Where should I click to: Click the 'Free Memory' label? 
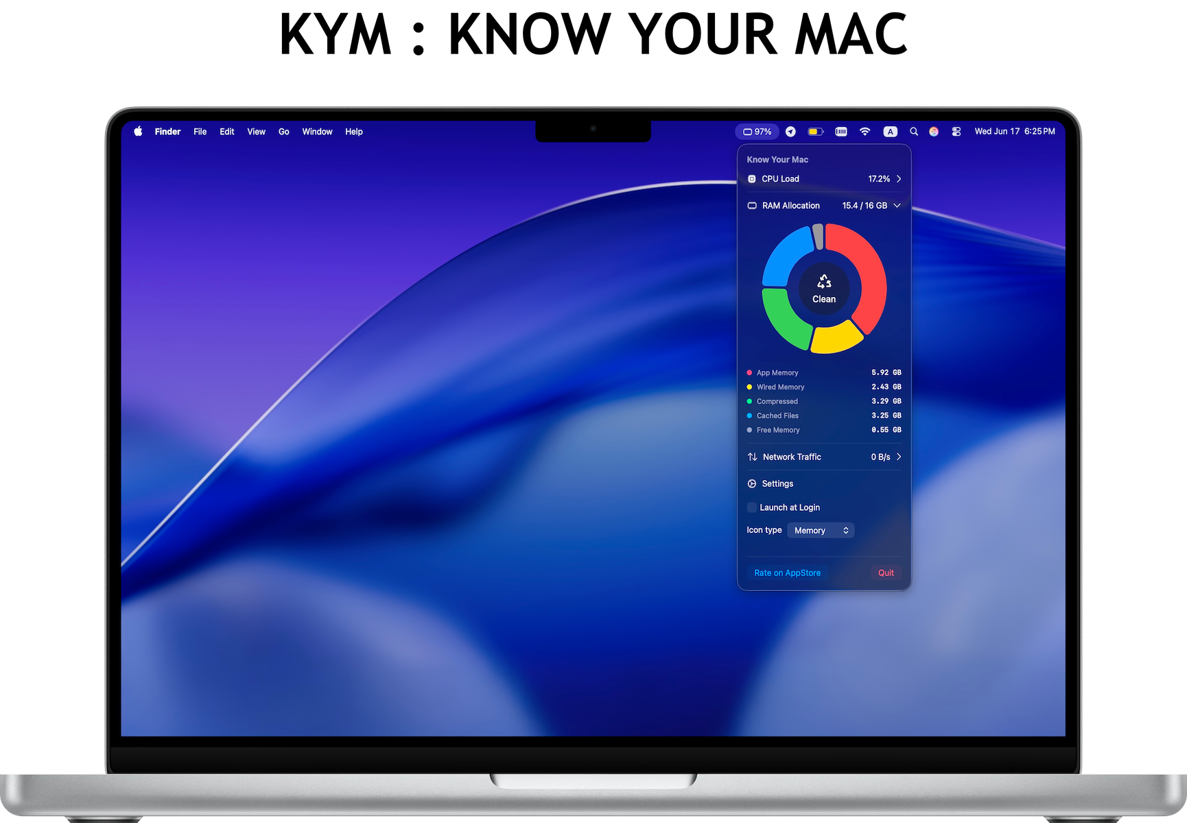click(x=778, y=430)
